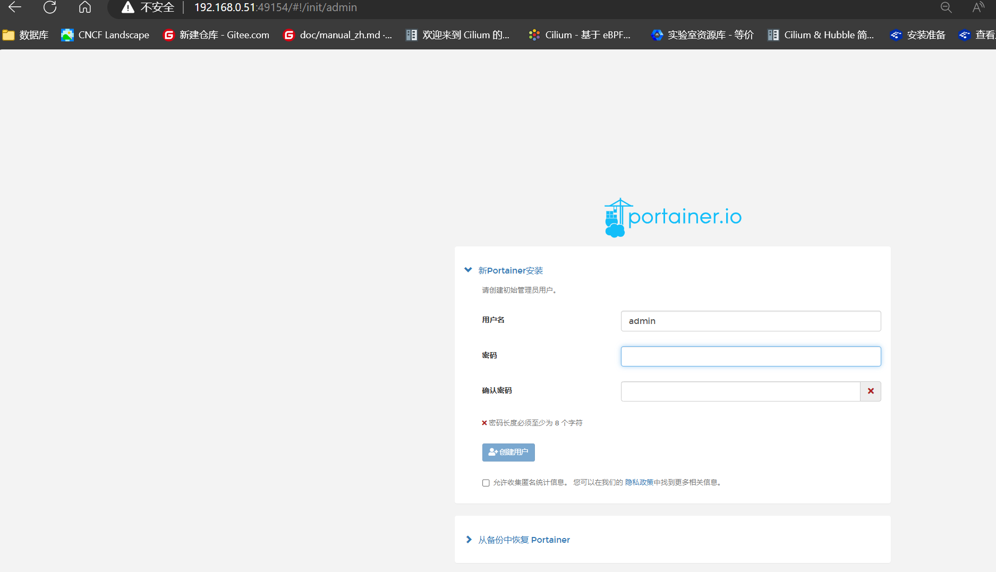Open the doc/manual_zh.md bookmark
The height and width of the screenshot is (572, 996).
point(338,35)
